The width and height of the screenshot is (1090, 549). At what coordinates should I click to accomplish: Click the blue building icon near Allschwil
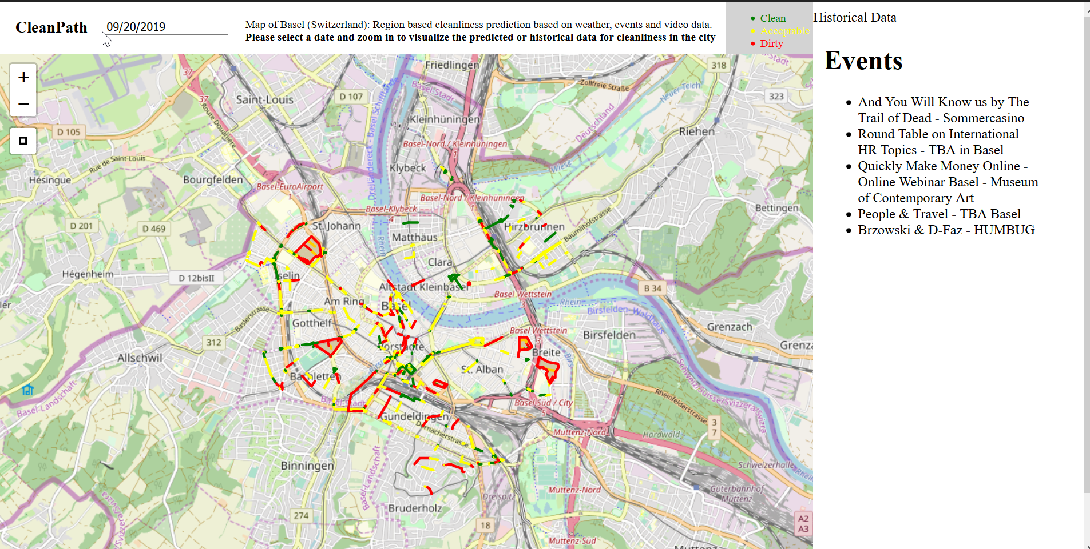[x=27, y=390]
